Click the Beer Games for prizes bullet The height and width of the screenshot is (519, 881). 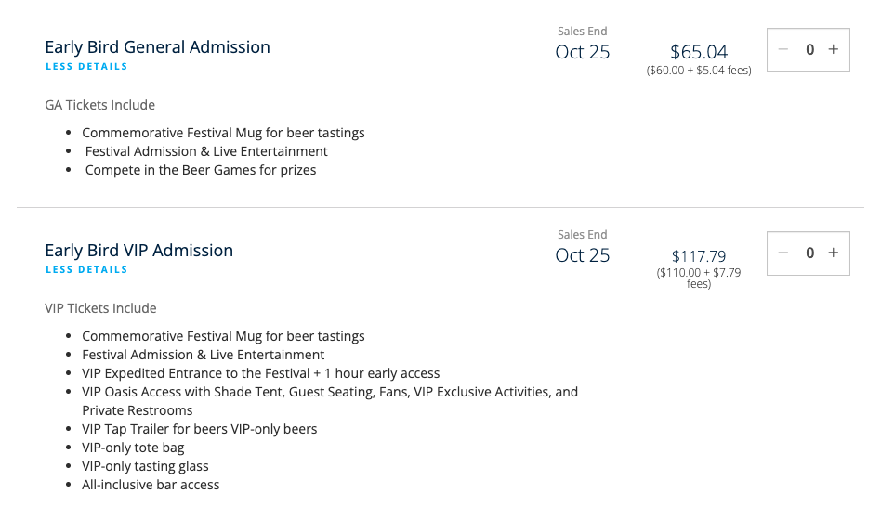(200, 170)
